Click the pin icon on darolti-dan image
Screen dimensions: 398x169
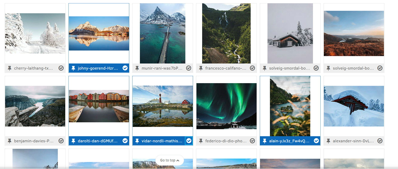coord(73,141)
